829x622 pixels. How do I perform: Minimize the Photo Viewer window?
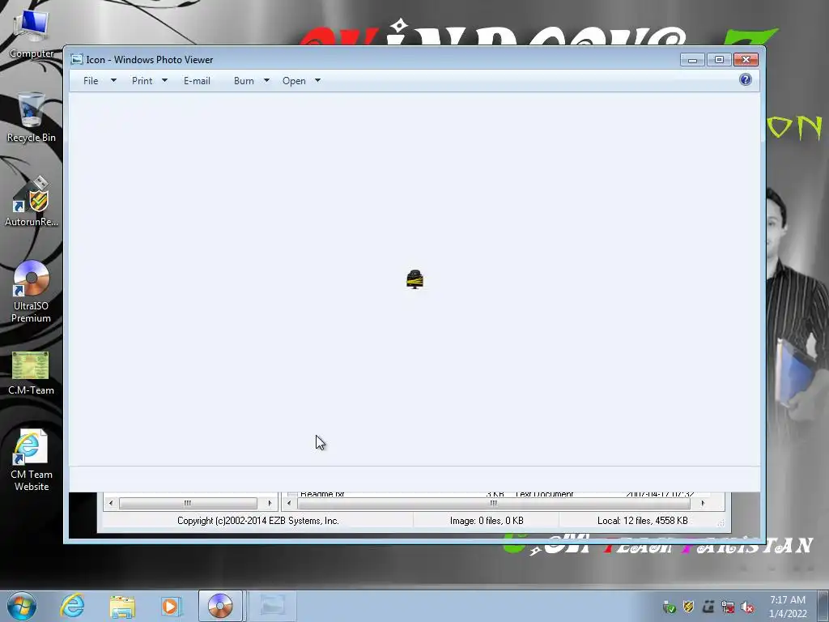pyautogui.click(x=692, y=60)
